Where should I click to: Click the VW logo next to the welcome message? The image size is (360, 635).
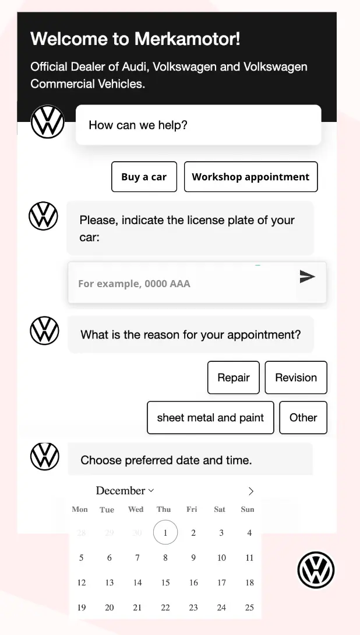coord(47,121)
